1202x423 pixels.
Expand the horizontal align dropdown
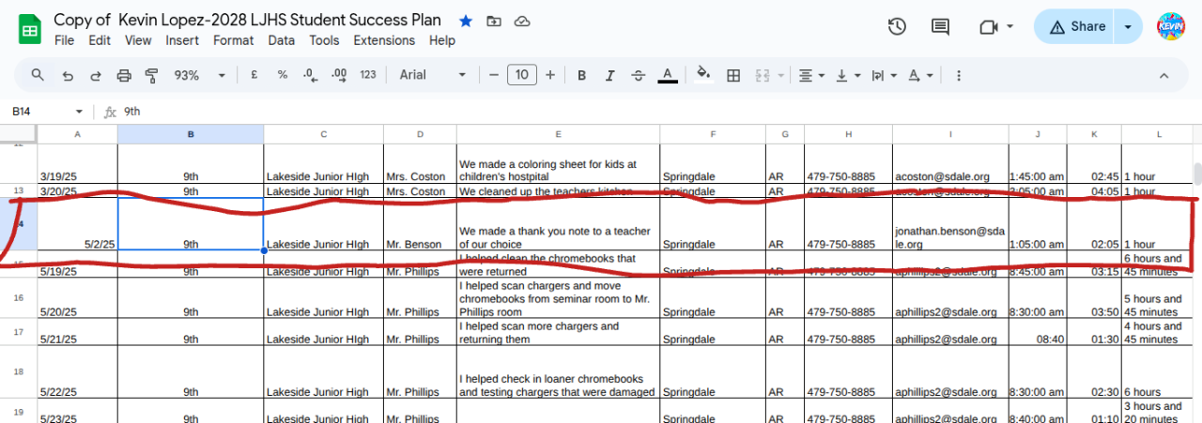[811, 75]
